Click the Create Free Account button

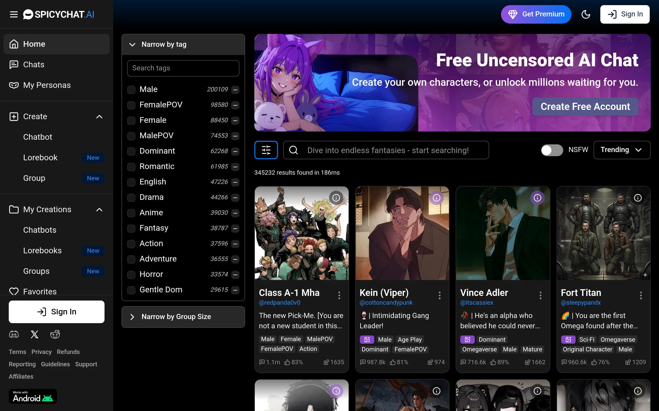click(x=585, y=107)
